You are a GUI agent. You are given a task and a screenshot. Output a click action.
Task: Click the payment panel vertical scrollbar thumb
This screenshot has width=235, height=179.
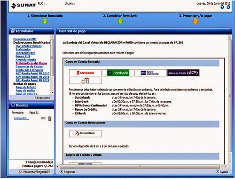coord(230,96)
